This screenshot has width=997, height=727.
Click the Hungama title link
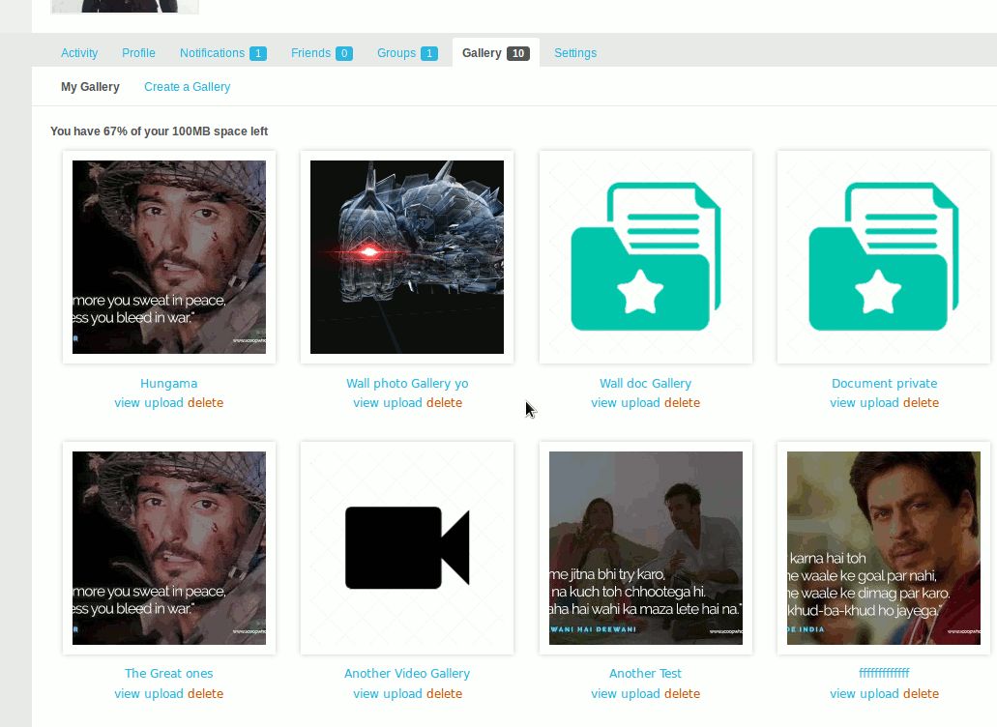168,383
